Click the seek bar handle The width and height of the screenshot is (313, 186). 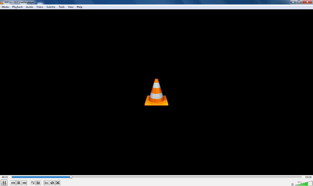tap(71, 177)
